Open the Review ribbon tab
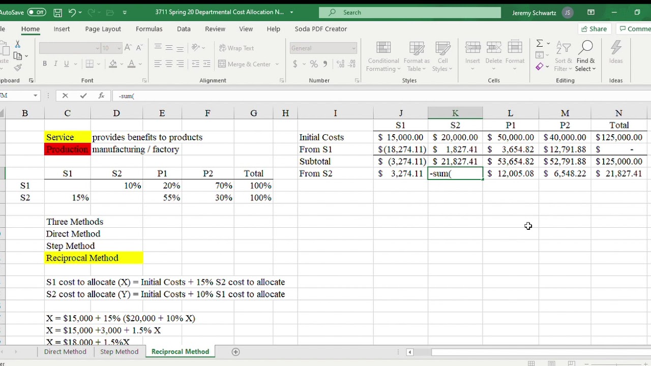This screenshot has height=366, width=651. click(215, 29)
